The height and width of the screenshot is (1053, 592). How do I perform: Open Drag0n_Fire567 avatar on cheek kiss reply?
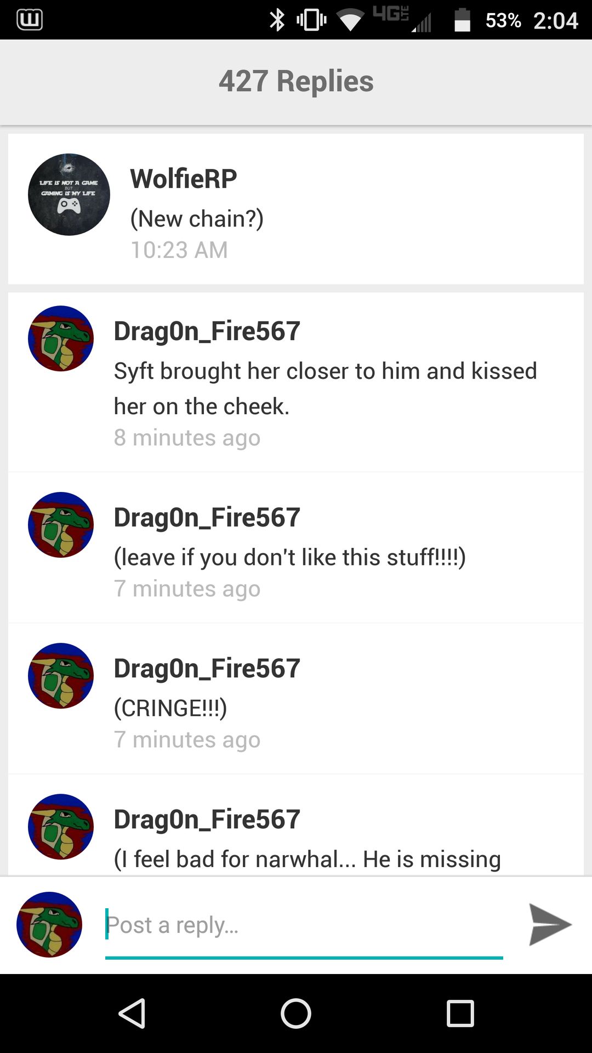click(61, 338)
